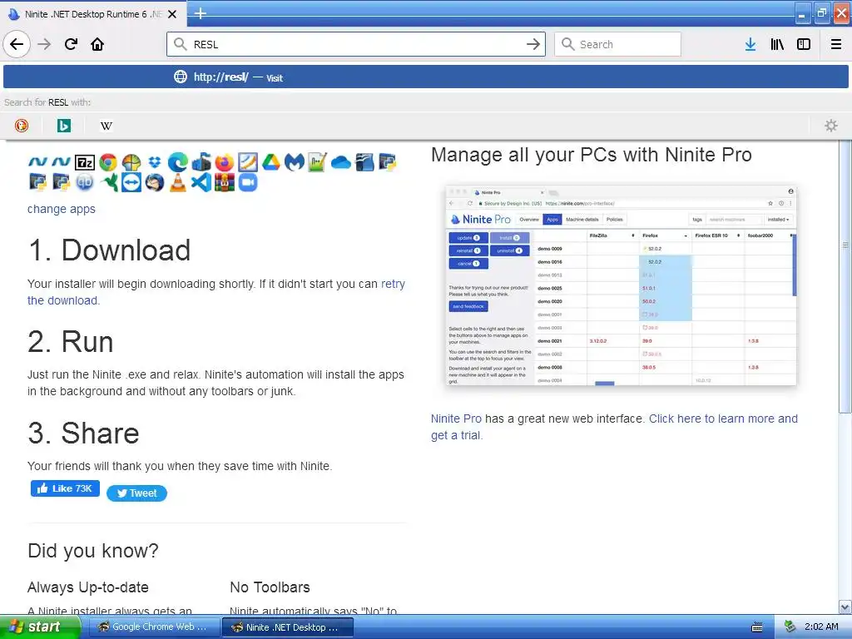Open search settings gear icon
This screenshot has width=852, height=639.
831,126
